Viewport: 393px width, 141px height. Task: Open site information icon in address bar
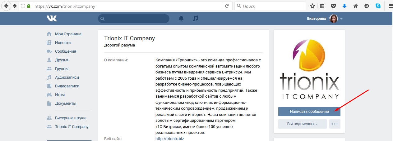coord(23,6)
